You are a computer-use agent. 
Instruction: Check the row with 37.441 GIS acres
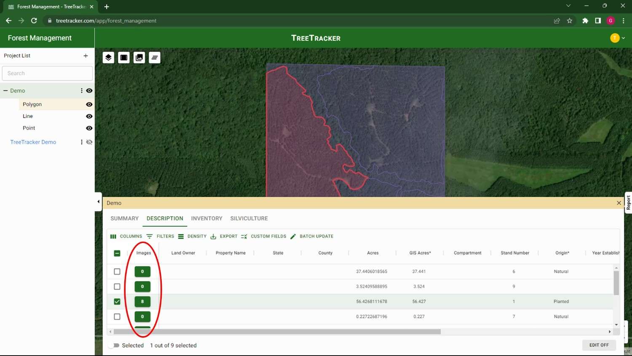click(x=117, y=272)
